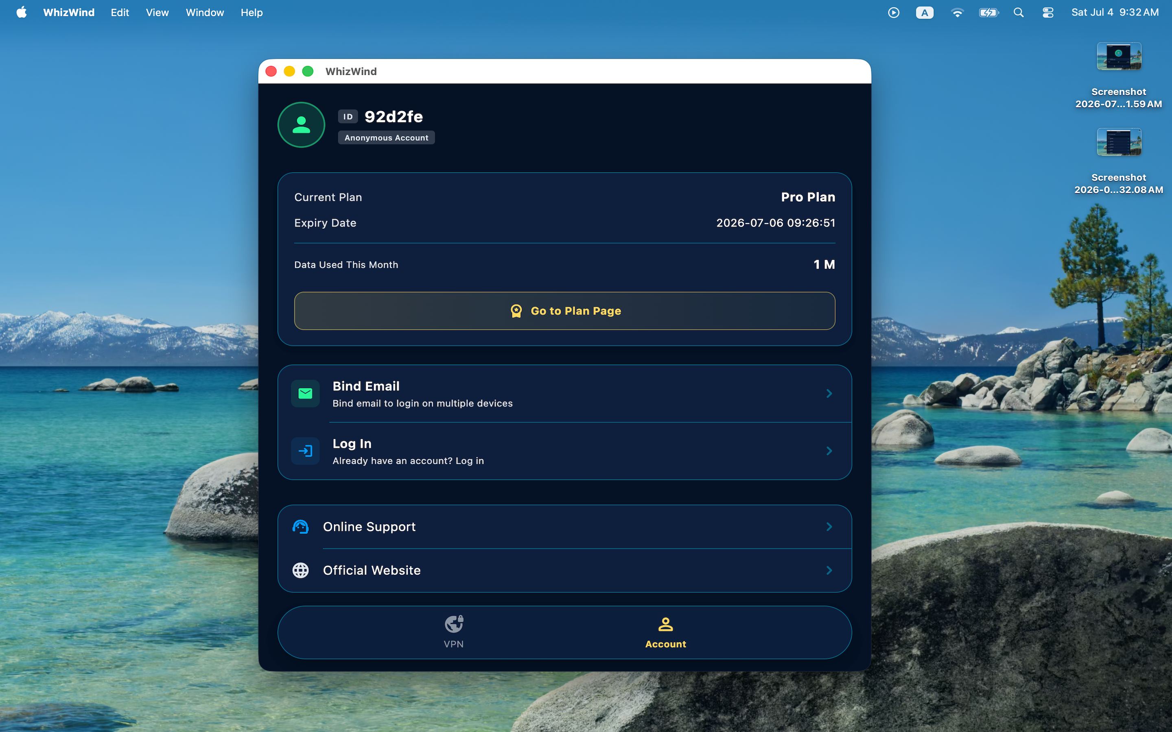
Task: Expand the Bind Email row chevron
Action: tap(829, 394)
